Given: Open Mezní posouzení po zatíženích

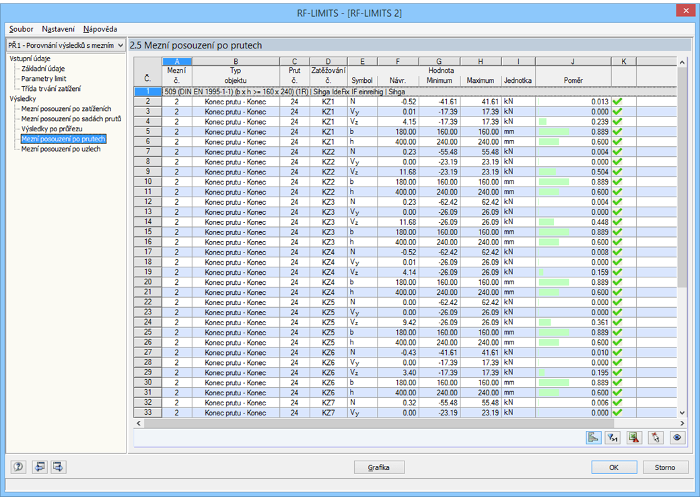Looking at the screenshot, I should coord(66,109).
